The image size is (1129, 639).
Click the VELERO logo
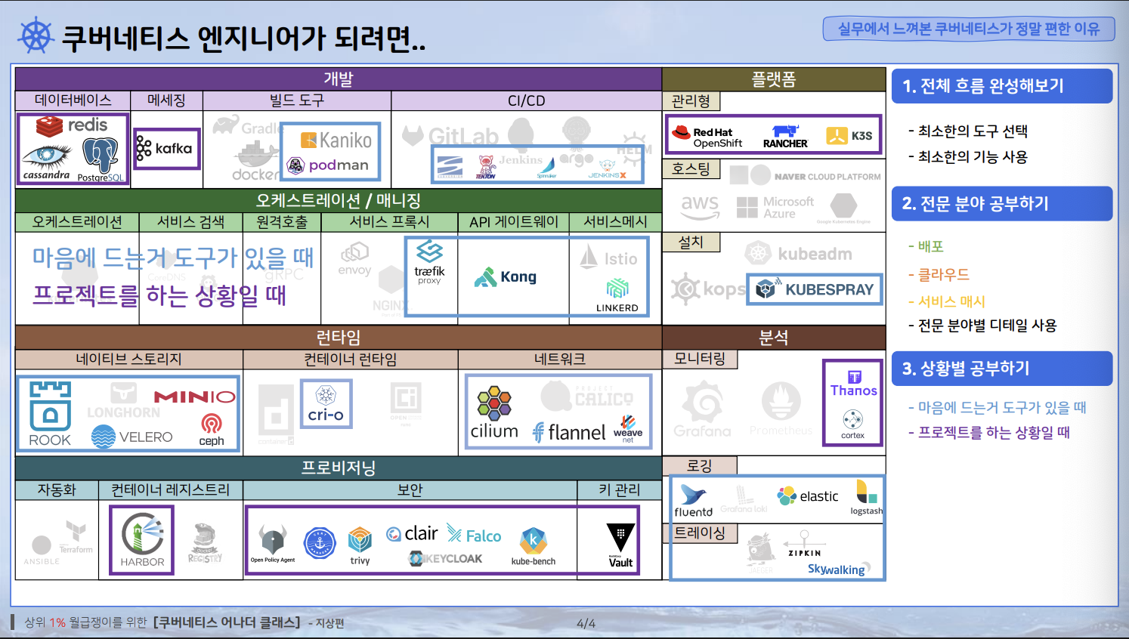(132, 437)
